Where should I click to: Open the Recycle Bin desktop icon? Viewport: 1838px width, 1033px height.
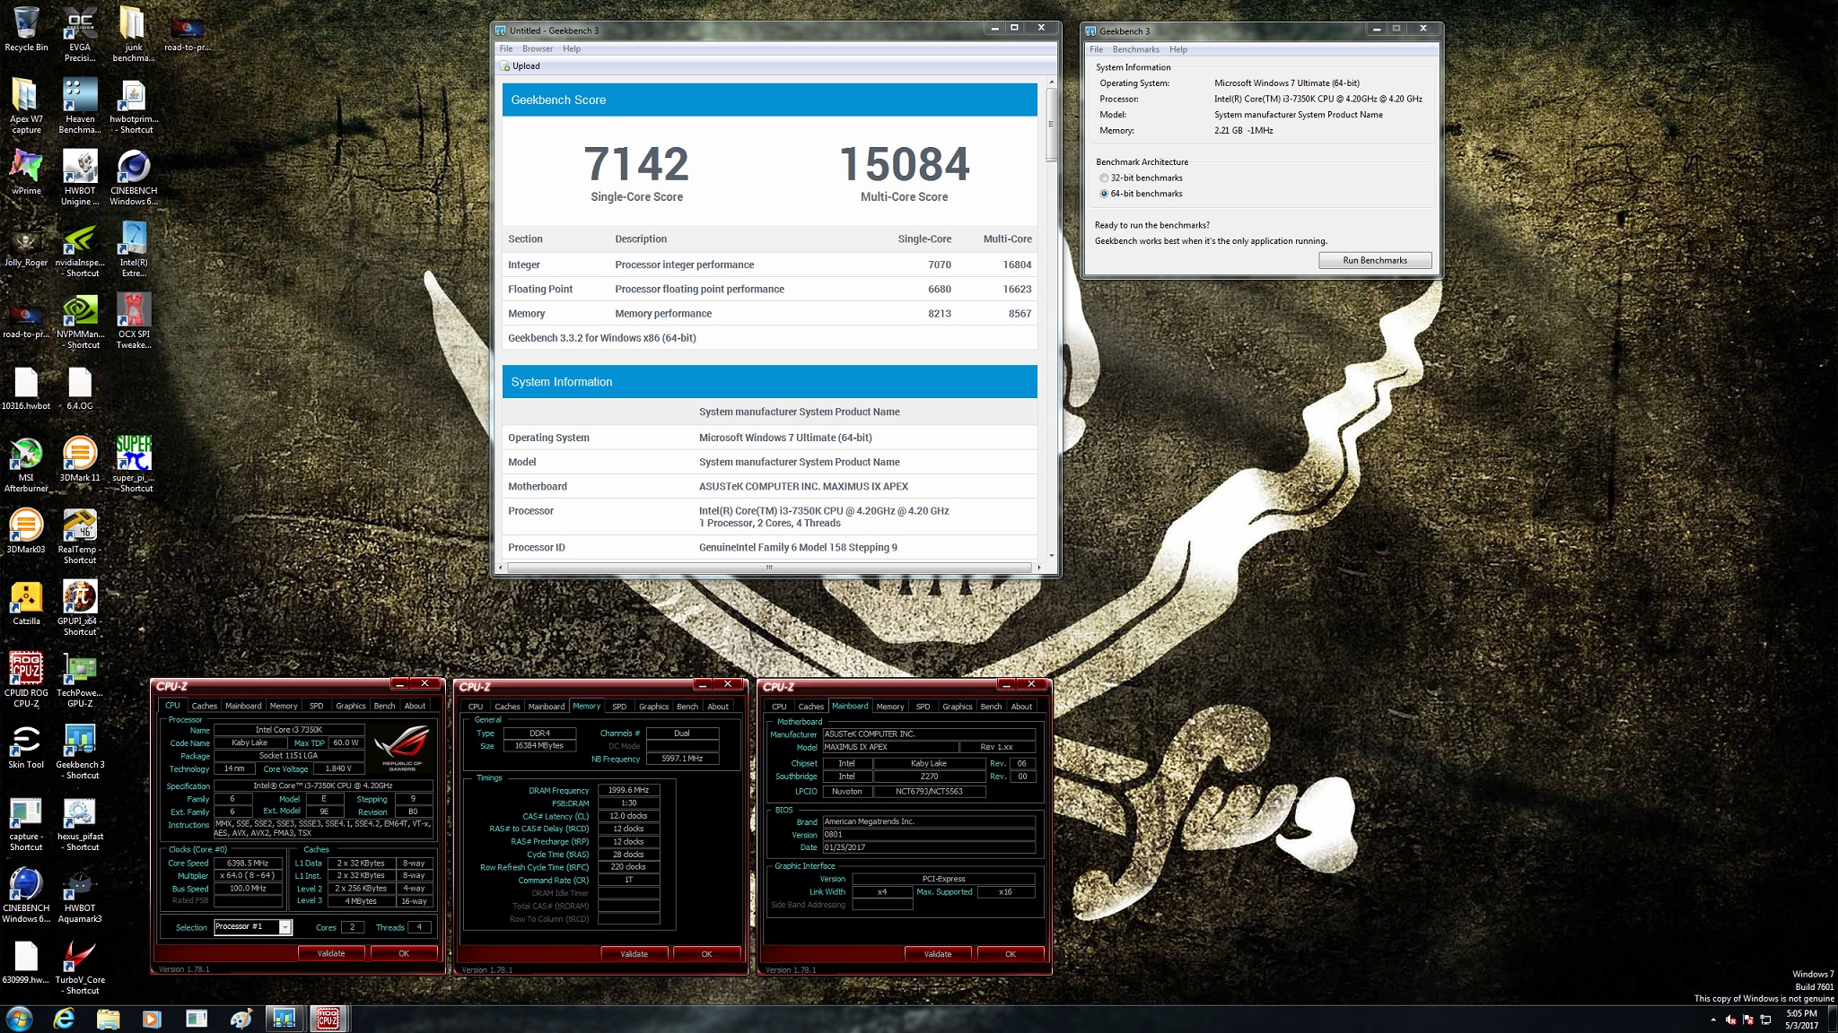[26, 30]
